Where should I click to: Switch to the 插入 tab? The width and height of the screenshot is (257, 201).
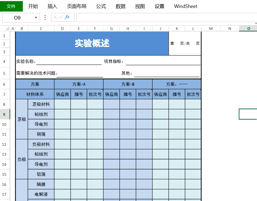click(52, 6)
